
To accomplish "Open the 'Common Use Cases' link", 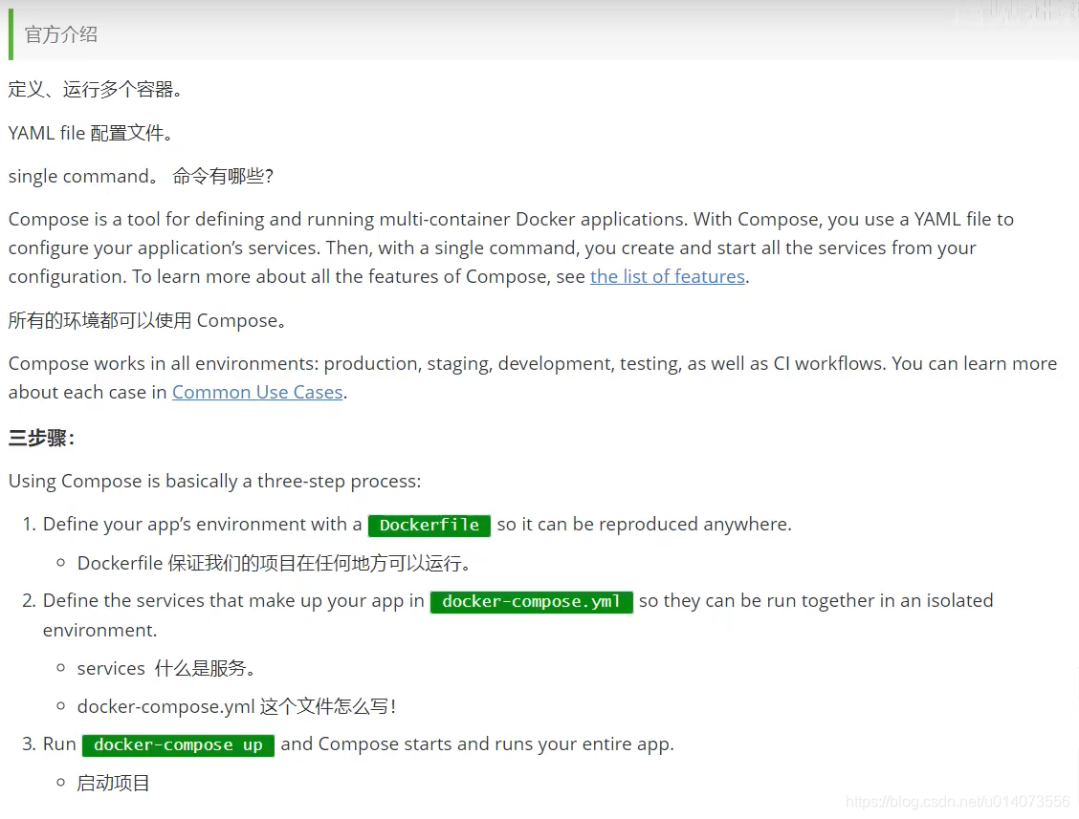I will 257,392.
